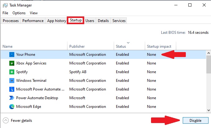211x128 pixels.
Task: Click the vertical scrollbar thumb
Action: click(209, 64)
